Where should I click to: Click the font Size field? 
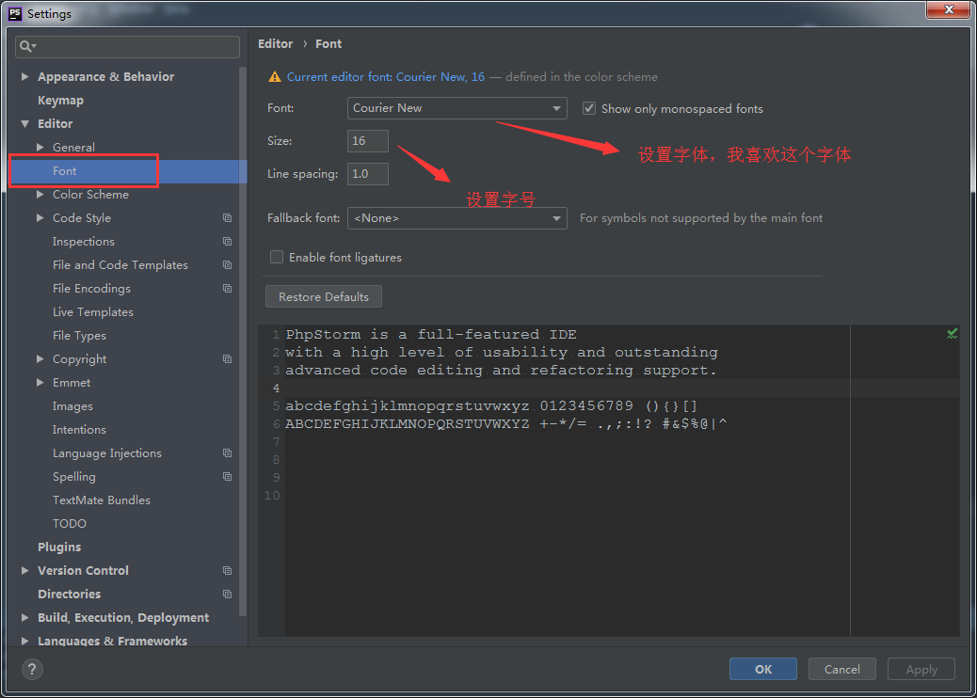[368, 141]
